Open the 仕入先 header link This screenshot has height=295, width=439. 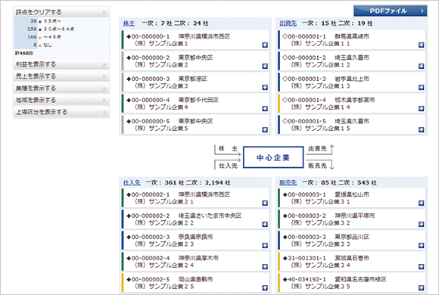point(132,183)
